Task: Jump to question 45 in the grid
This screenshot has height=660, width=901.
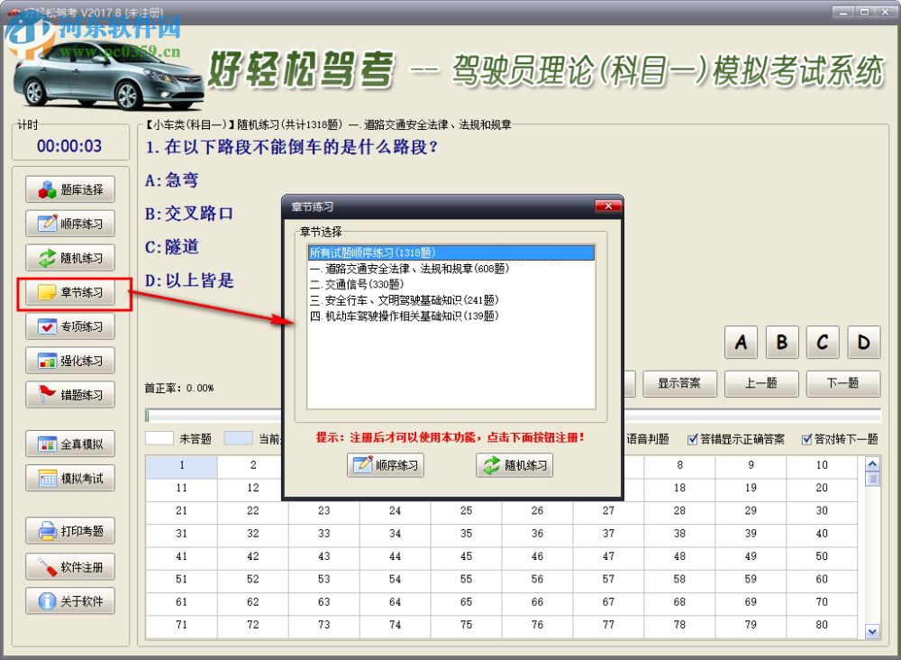Action: click(x=465, y=555)
